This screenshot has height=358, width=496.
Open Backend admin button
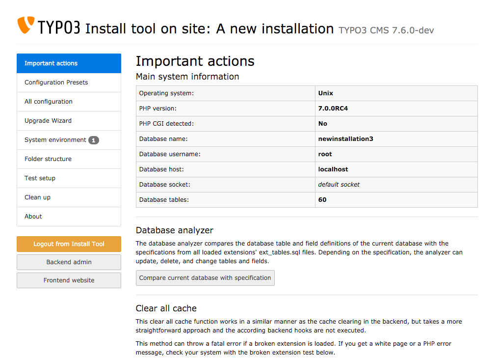pyautogui.click(x=69, y=262)
